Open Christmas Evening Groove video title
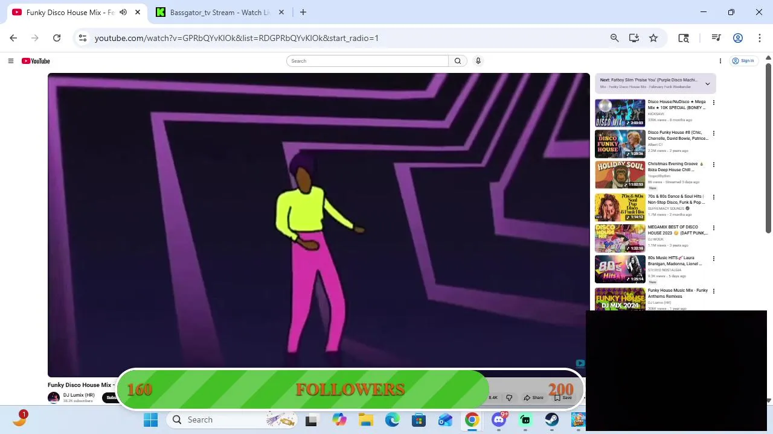Image resolution: width=773 pixels, height=434 pixels. pyautogui.click(x=675, y=166)
